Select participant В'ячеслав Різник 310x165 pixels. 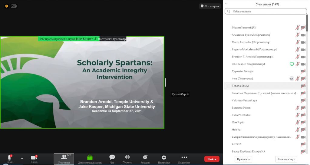click(x=265, y=108)
